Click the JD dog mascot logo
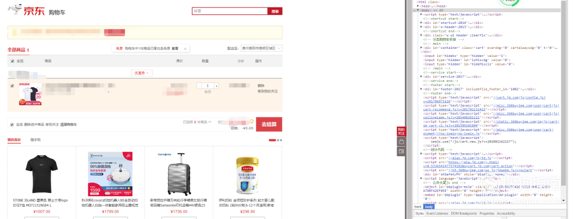 click(x=15, y=9)
